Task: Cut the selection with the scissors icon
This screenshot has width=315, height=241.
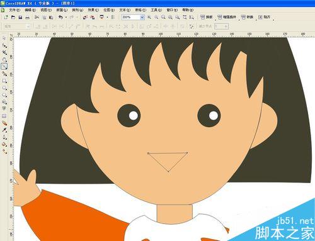Action: [x=37, y=17]
